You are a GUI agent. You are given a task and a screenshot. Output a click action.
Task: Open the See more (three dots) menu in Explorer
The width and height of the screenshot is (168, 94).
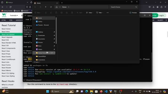coord(108,13)
